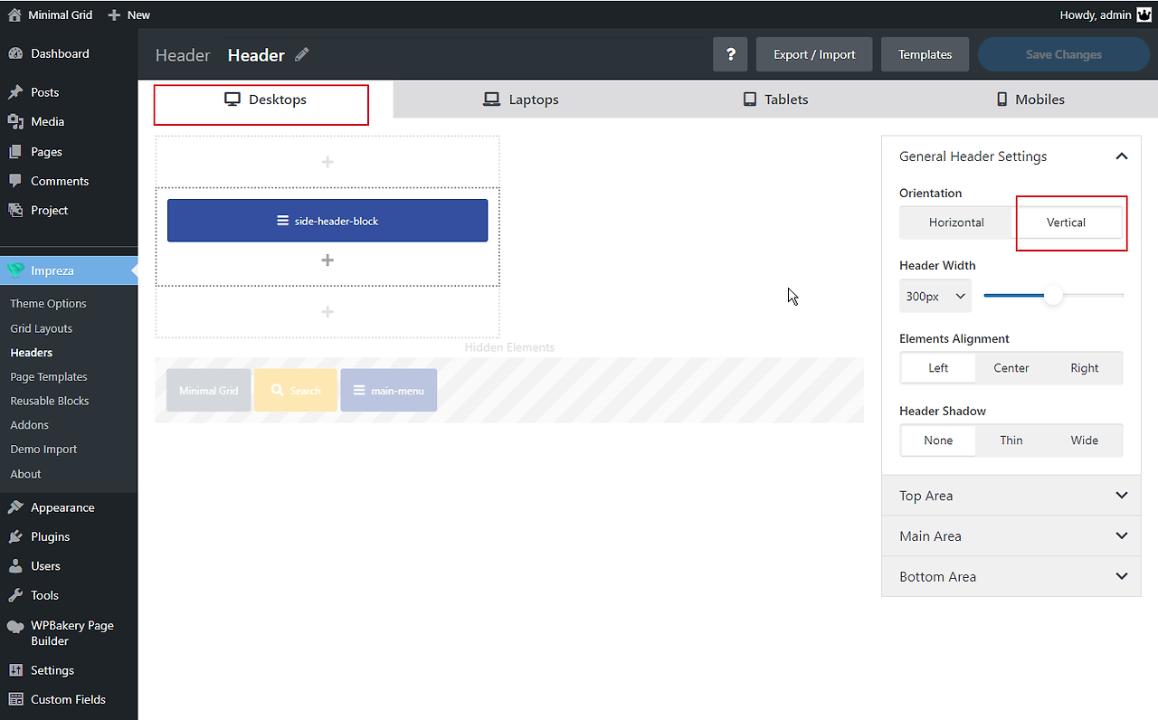Edit header name with pencil icon

[x=302, y=54]
